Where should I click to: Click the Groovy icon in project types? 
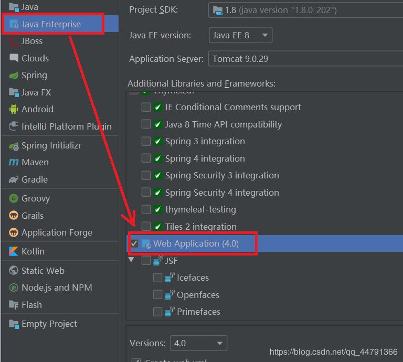coord(13,199)
